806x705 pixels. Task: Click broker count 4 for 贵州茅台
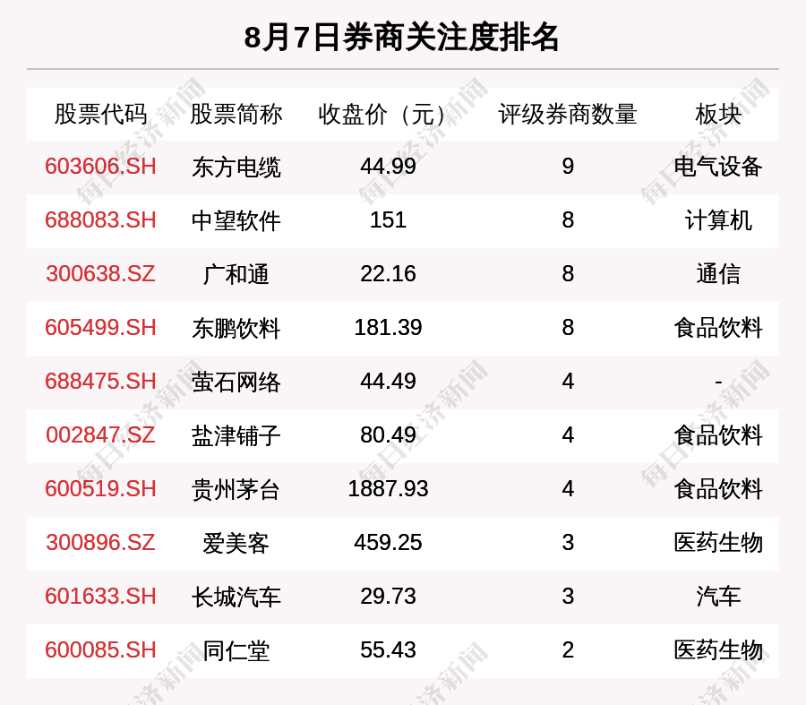pos(568,488)
